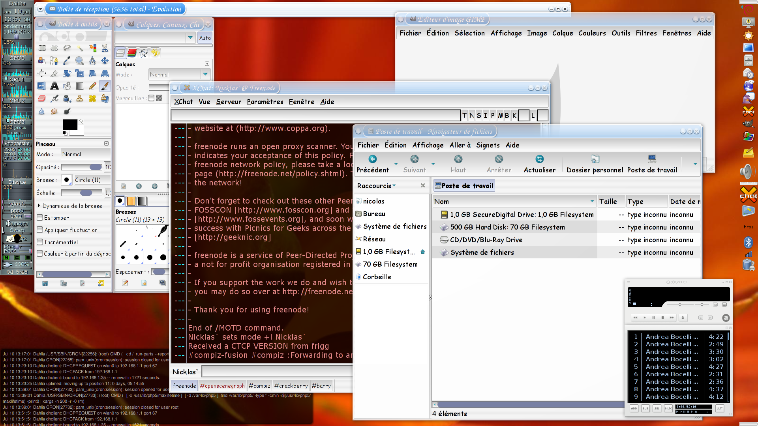Viewport: 758px width, 426px height.
Task: Toggle Estomper checkbox in brush options
Action: [40, 218]
